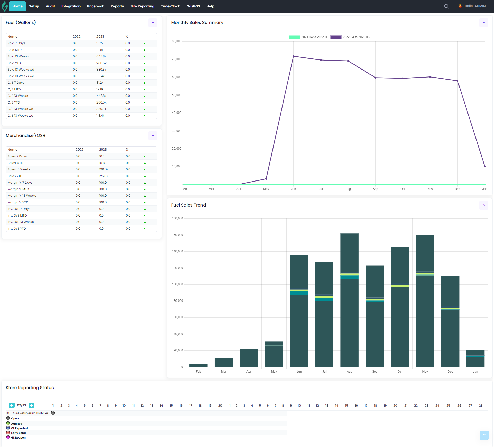Screen dimensions: 494x447
Task: Click the green trend arrow for Sales MTD
Action: tap(145, 163)
